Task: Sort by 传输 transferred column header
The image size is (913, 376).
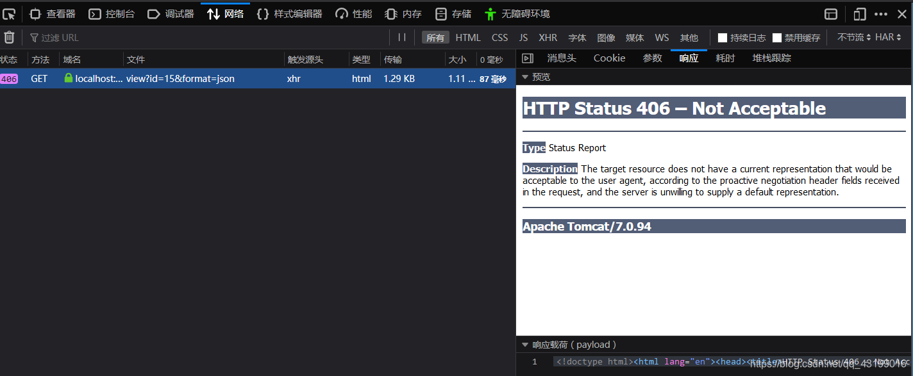Action: tap(413, 60)
